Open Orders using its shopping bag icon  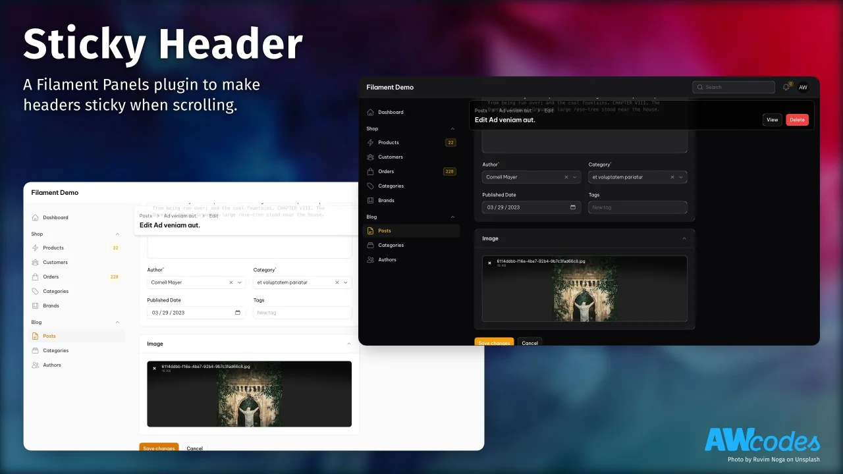(371, 171)
